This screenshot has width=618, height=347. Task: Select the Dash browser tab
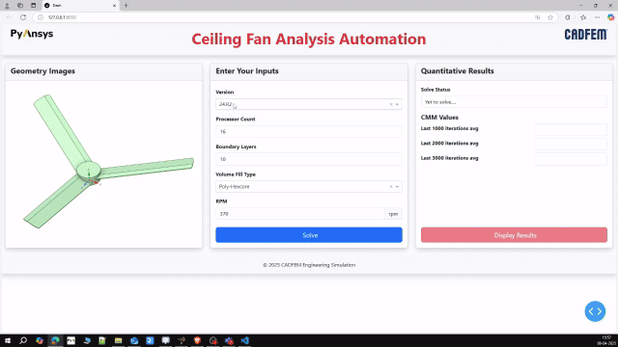[80, 6]
